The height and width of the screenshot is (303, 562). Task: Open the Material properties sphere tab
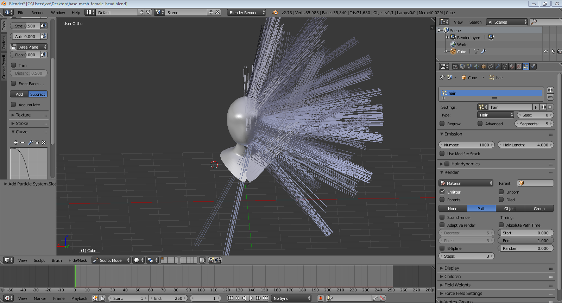pos(512,67)
